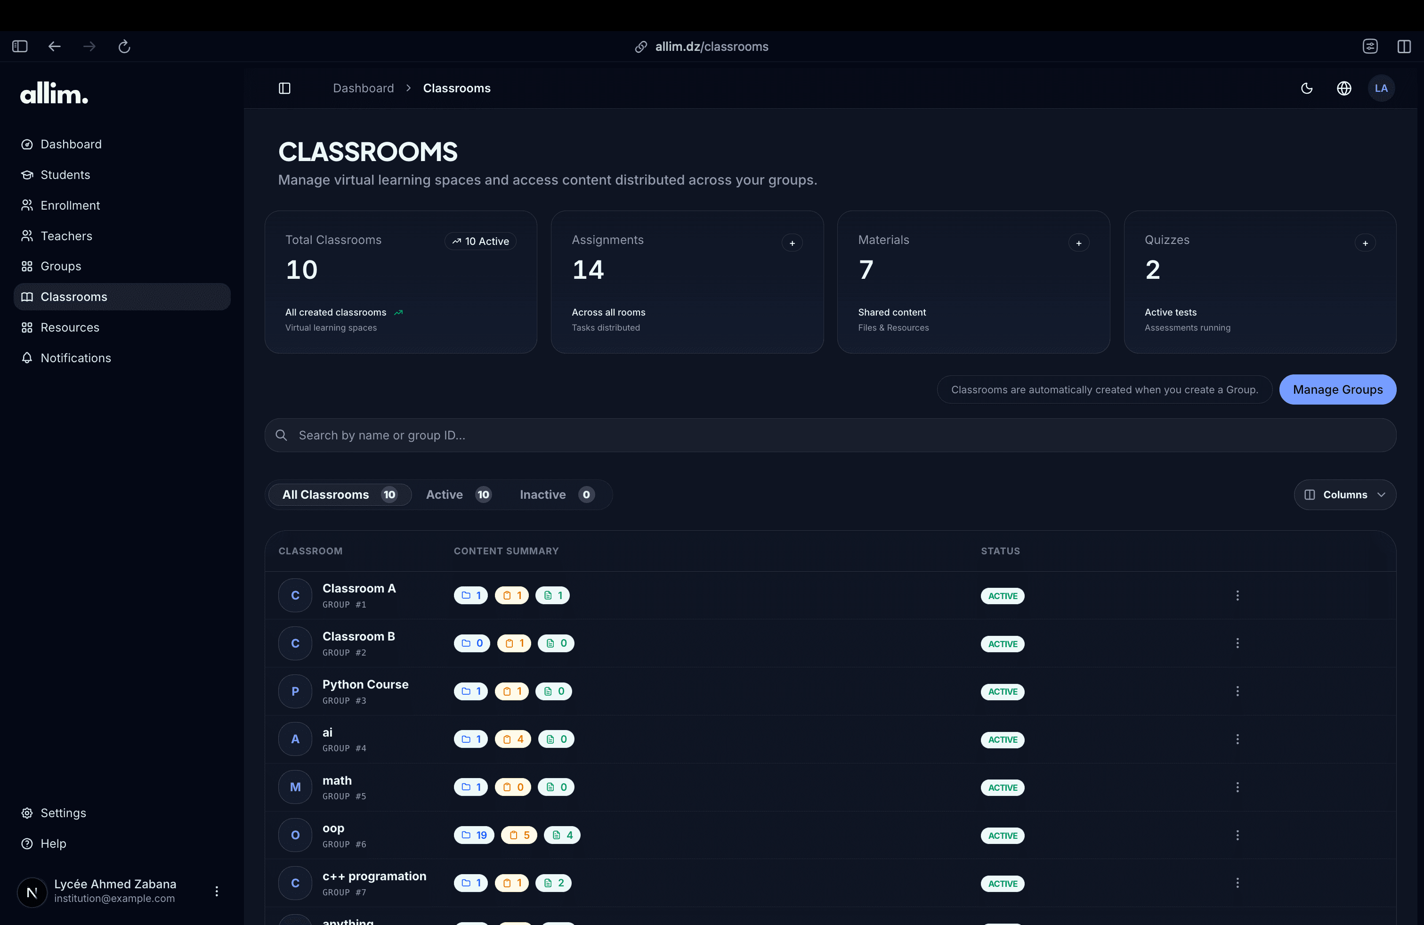This screenshot has width=1424, height=925.
Task: Click the STATUS column header
Action: click(x=1000, y=551)
